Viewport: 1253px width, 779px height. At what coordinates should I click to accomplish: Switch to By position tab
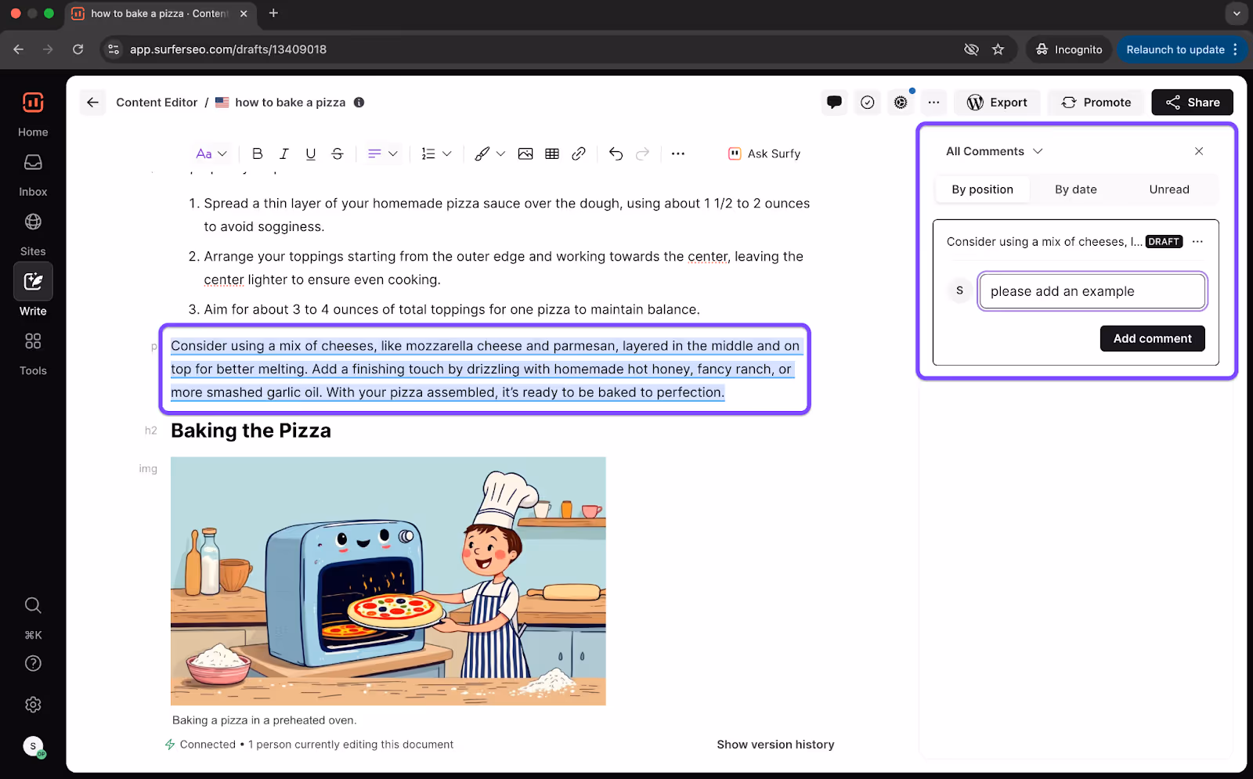[x=982, y=189]
